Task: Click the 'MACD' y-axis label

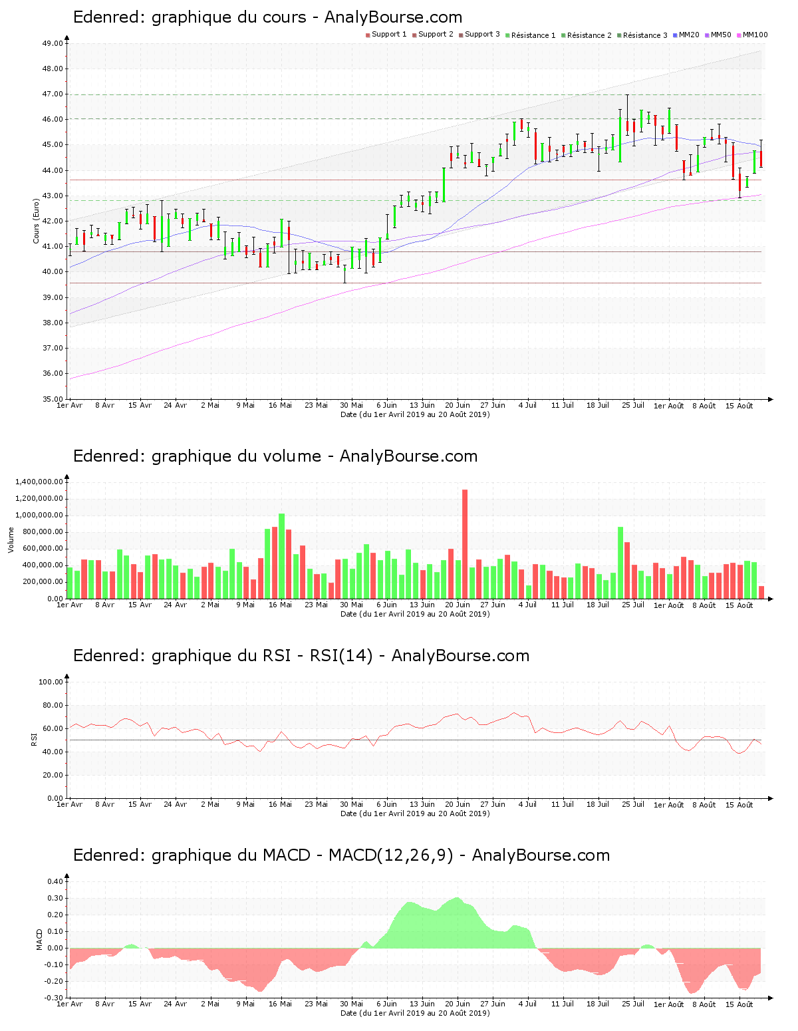Action: (x=39, y=939)
